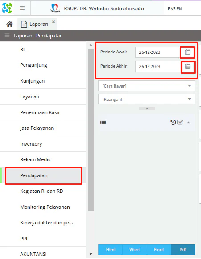The height and width of the screenshot is (259, 201).
Task: Click the list view icon
Action: pyautogui.click(x=103, y=122)
